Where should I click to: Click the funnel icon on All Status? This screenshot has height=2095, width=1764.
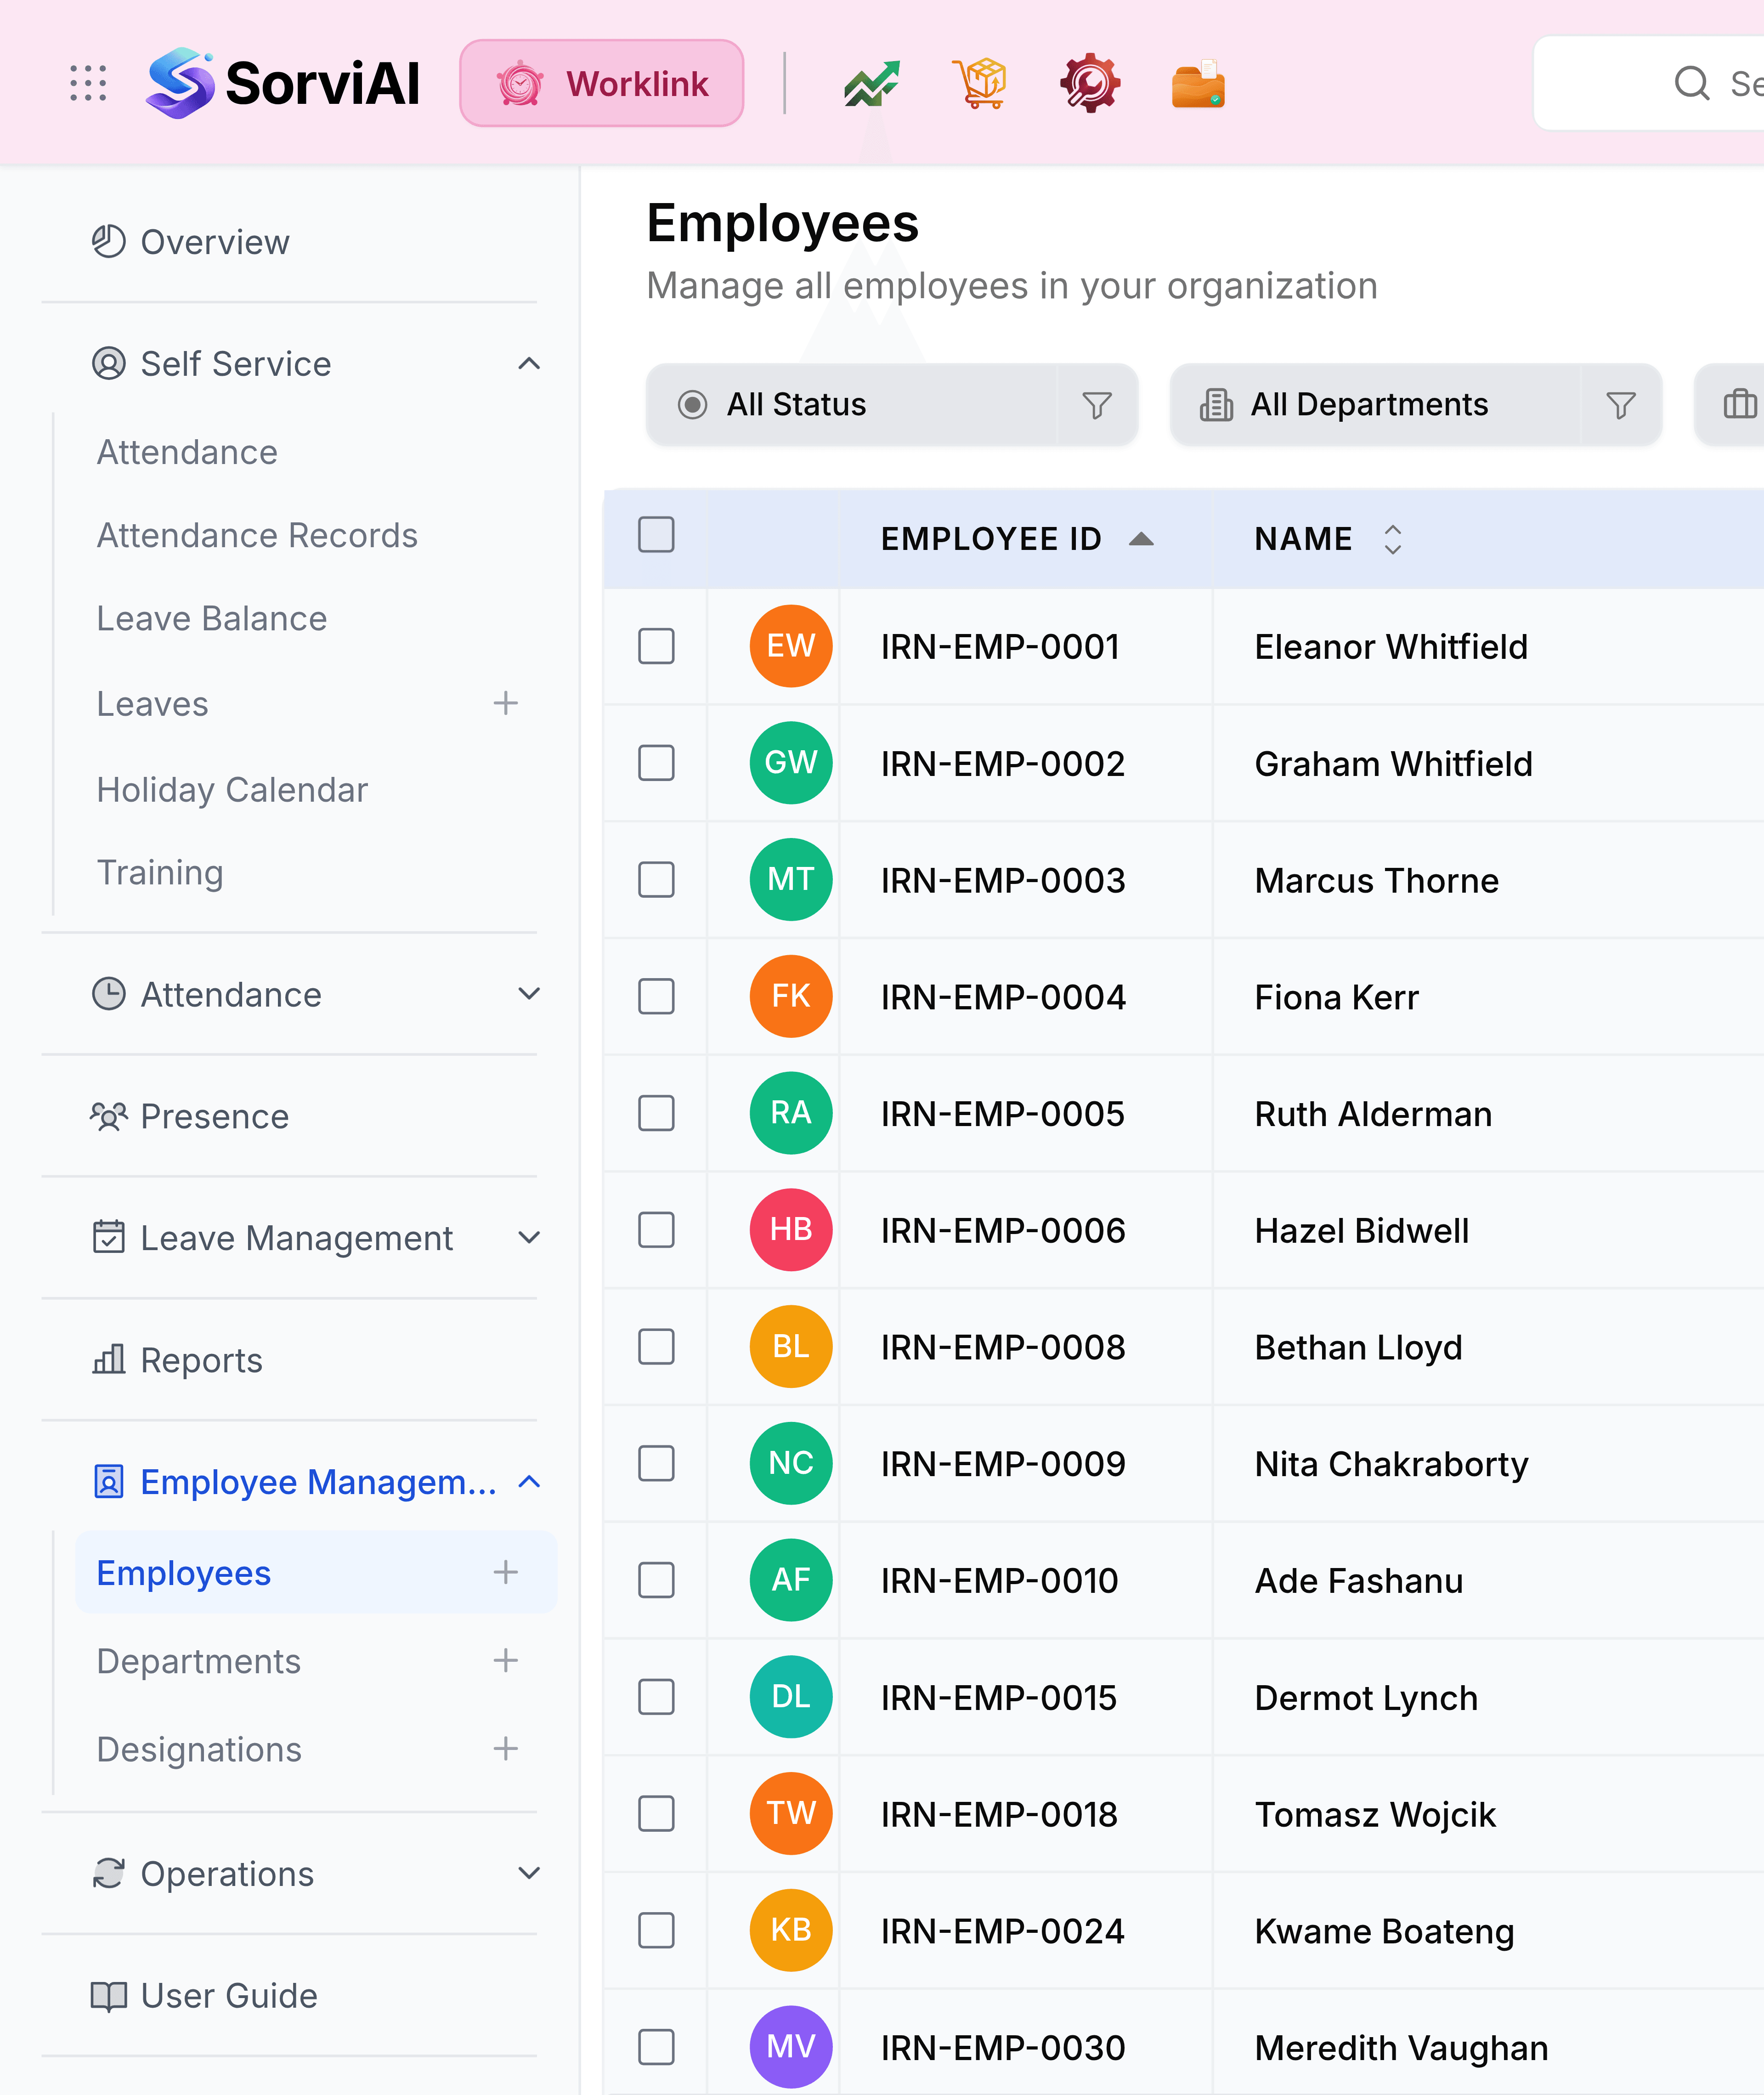pyautogui.click(x=1097, y=405)
